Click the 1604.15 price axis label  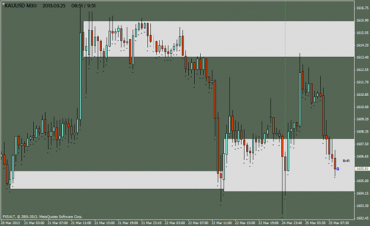362,193
